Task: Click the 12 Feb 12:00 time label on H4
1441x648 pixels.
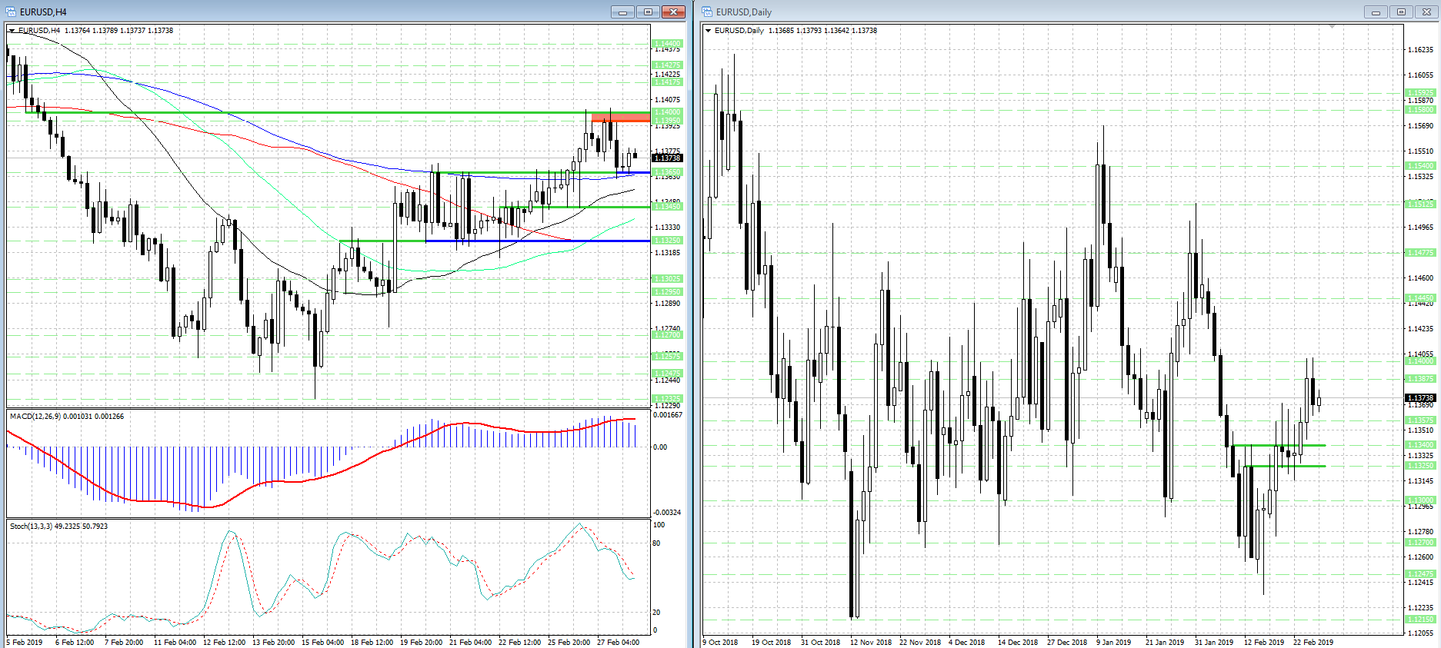Action: click(224, 643)
